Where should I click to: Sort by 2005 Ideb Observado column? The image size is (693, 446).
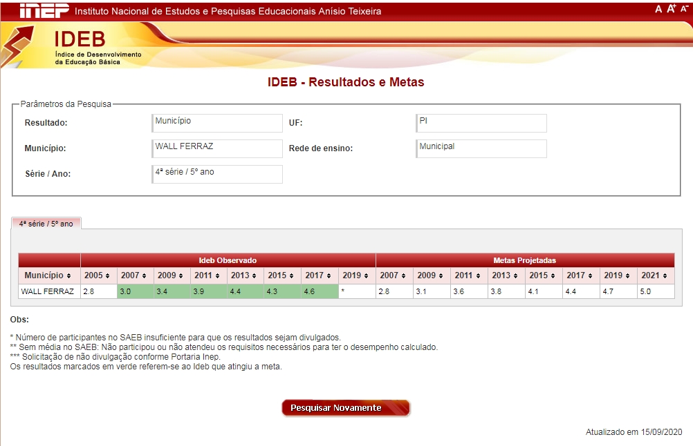pyautogui.click(x=98, y=275)
